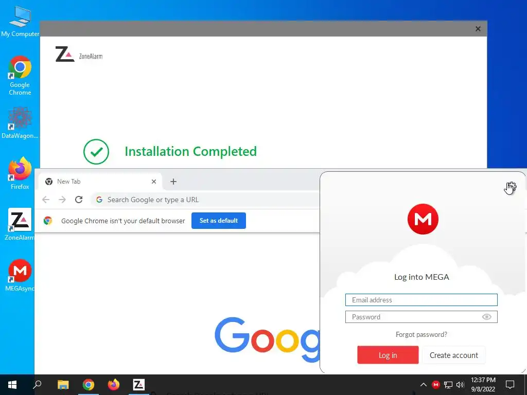Open the Windows Start menu

[x=12, y=385]
